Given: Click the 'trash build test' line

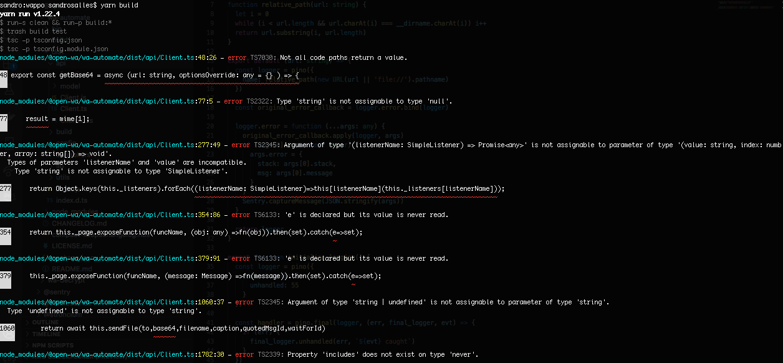Looking at the screenshot, I should pyautogui.click(x=33, y=31).
